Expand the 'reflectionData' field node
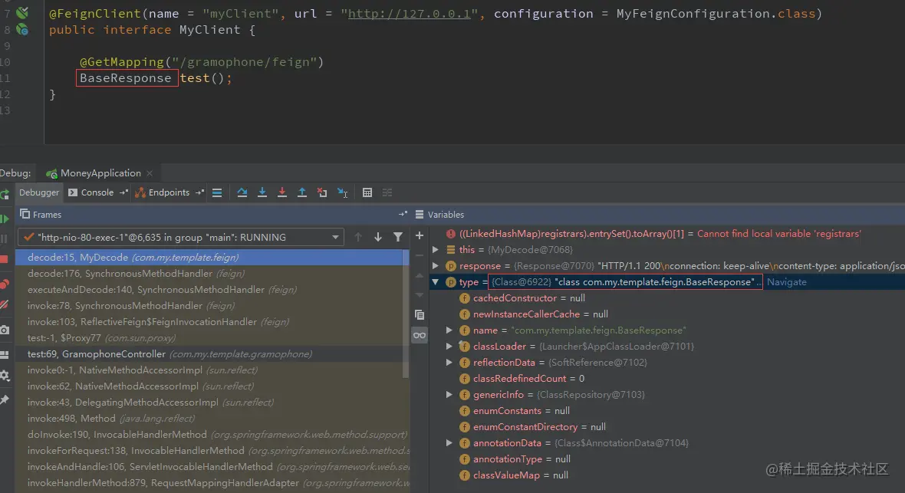This screenshot has height=493, width=905. [449, 363]
